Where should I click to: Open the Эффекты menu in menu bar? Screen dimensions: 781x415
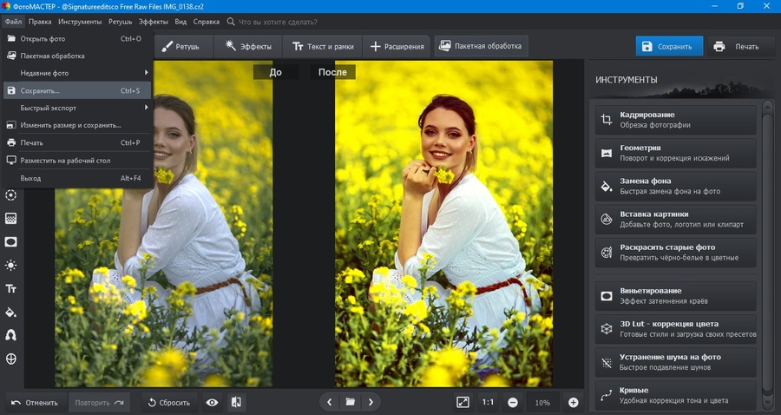(x=154, y=22)
